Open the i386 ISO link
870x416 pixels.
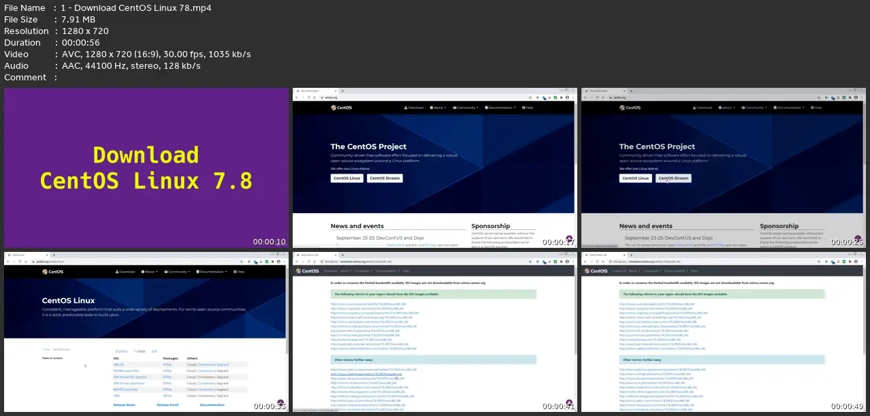click(x=116, y=396)
